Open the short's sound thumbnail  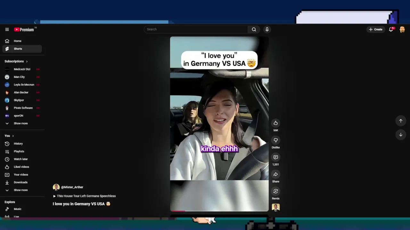click(275, 208)
